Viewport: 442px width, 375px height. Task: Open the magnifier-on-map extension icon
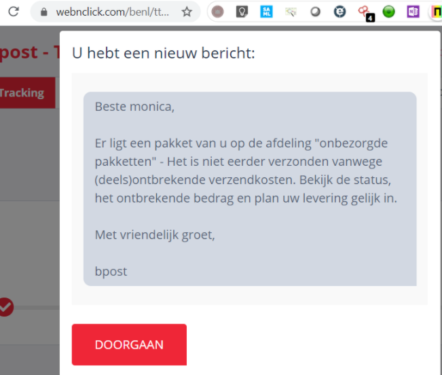(x=291, y=12)
